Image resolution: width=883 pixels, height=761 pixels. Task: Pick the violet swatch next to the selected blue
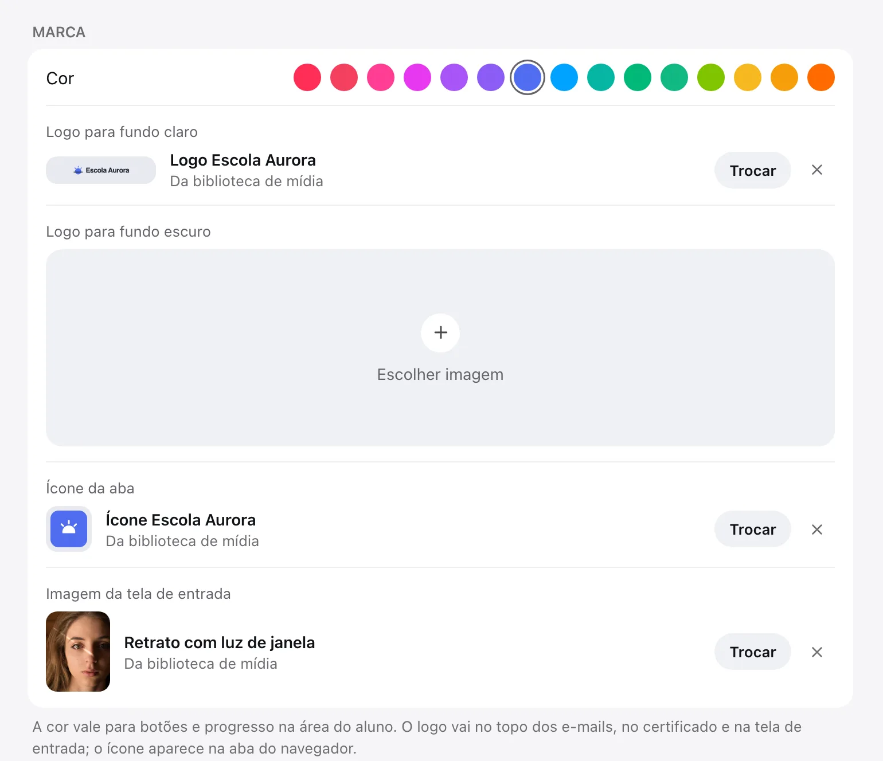pyautogui.click(x=491, y=77)
